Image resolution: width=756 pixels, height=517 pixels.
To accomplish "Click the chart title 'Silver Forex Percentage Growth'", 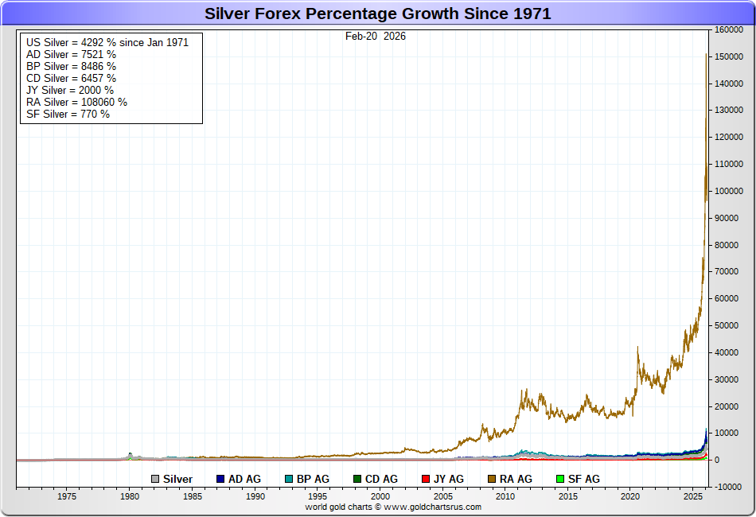I will click(377, 14).
